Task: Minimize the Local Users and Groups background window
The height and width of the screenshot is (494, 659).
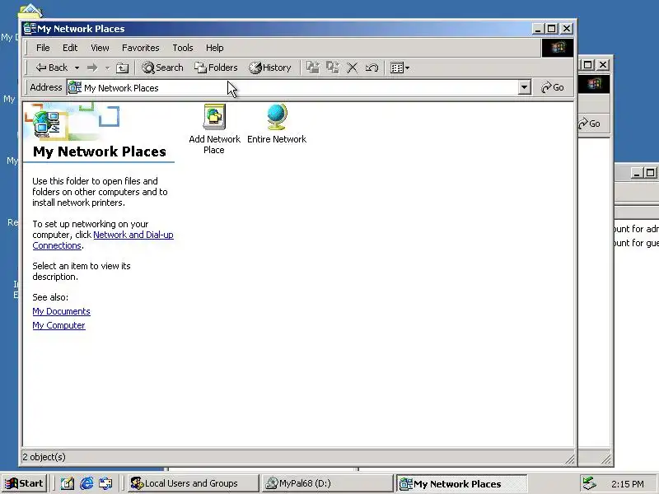Action: click(637, 173)
